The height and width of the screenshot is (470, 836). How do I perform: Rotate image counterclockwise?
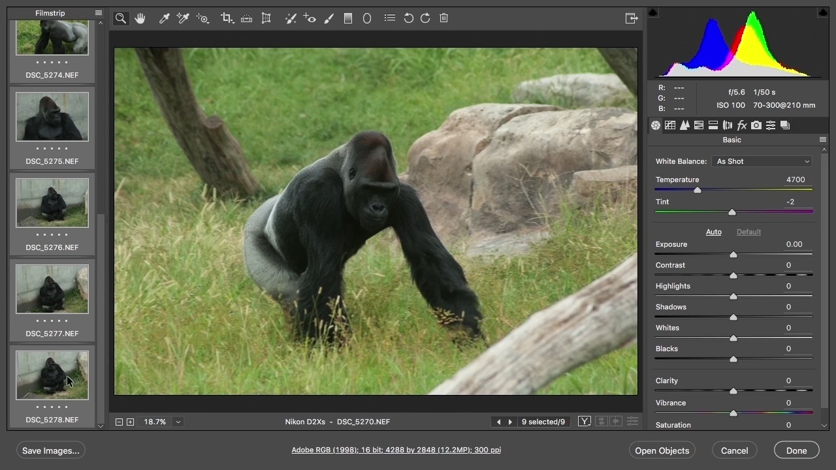click(408, 18)
